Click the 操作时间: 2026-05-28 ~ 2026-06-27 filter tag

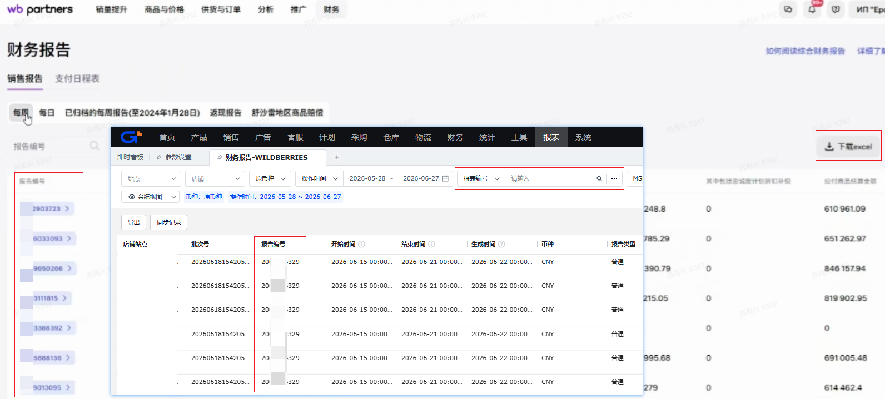coord(285,197)
